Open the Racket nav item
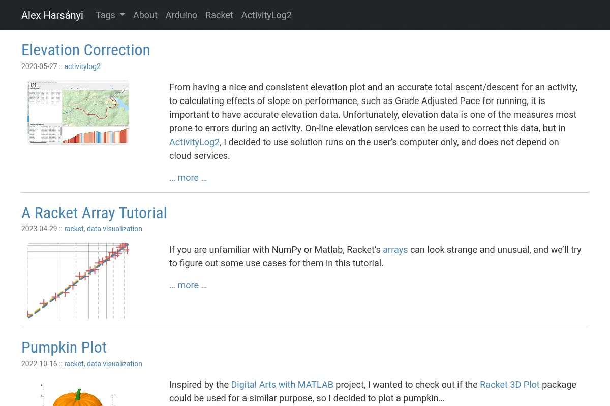 coord(219,15)
